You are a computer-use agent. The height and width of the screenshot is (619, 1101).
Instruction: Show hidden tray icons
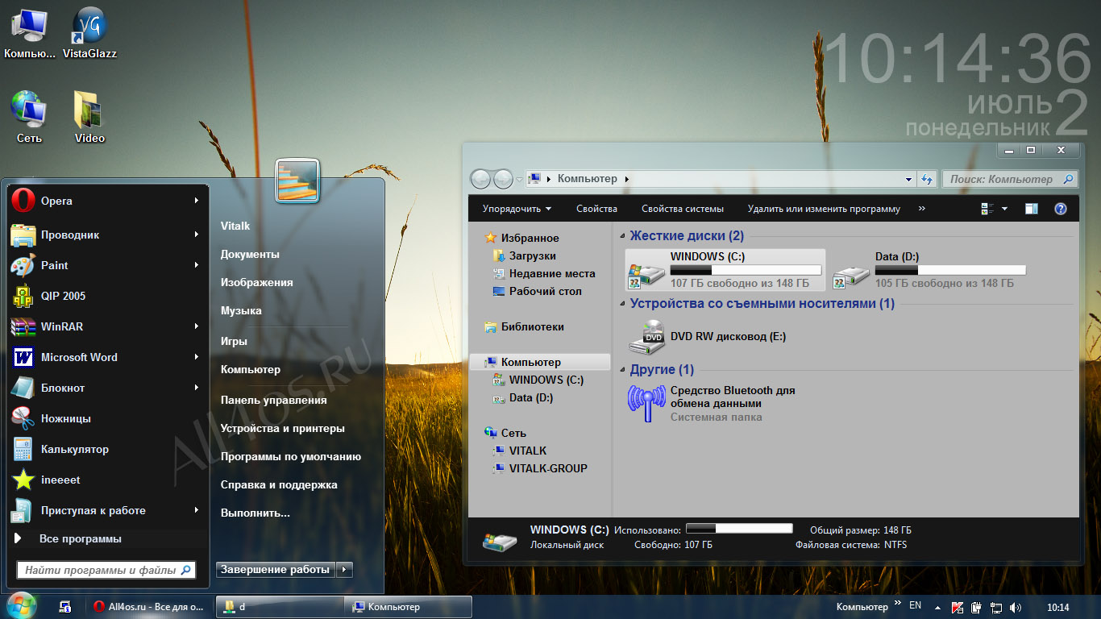(937, 607)
